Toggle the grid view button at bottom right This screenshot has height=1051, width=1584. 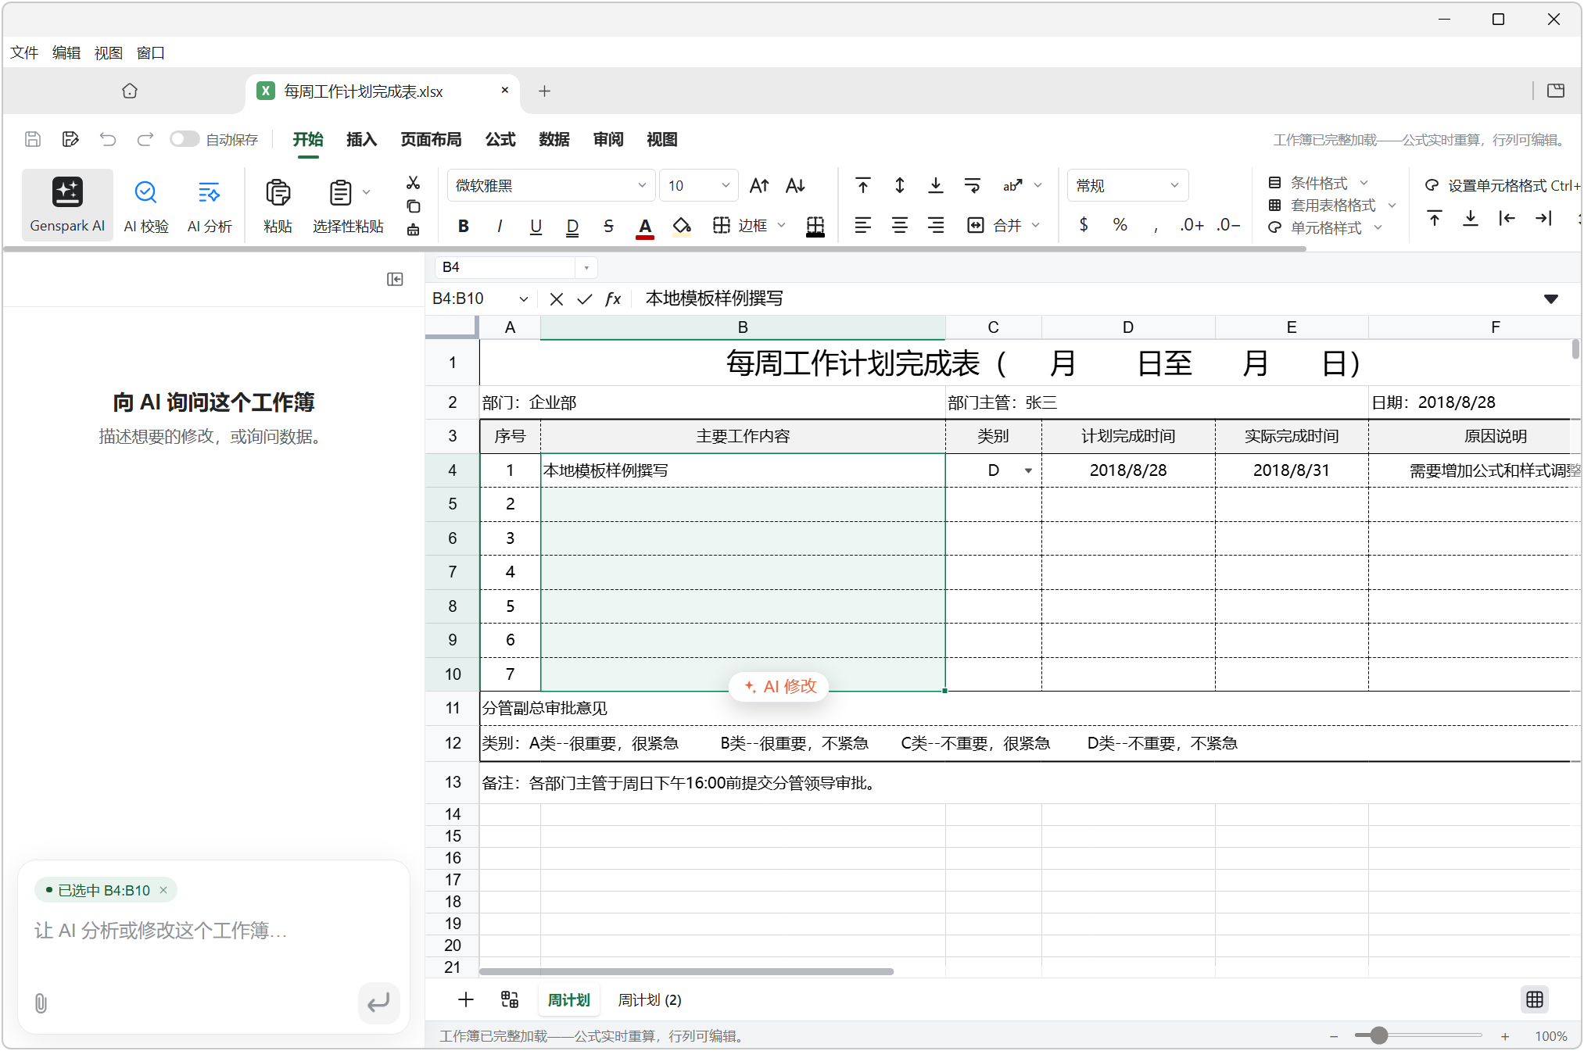tap(1535, 999)
